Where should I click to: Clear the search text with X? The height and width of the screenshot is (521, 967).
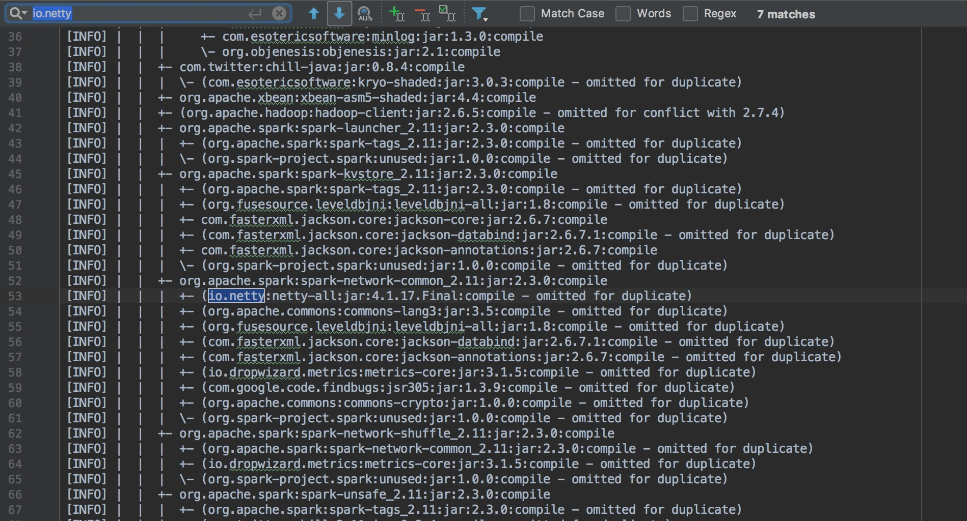(x=279, y=14)
